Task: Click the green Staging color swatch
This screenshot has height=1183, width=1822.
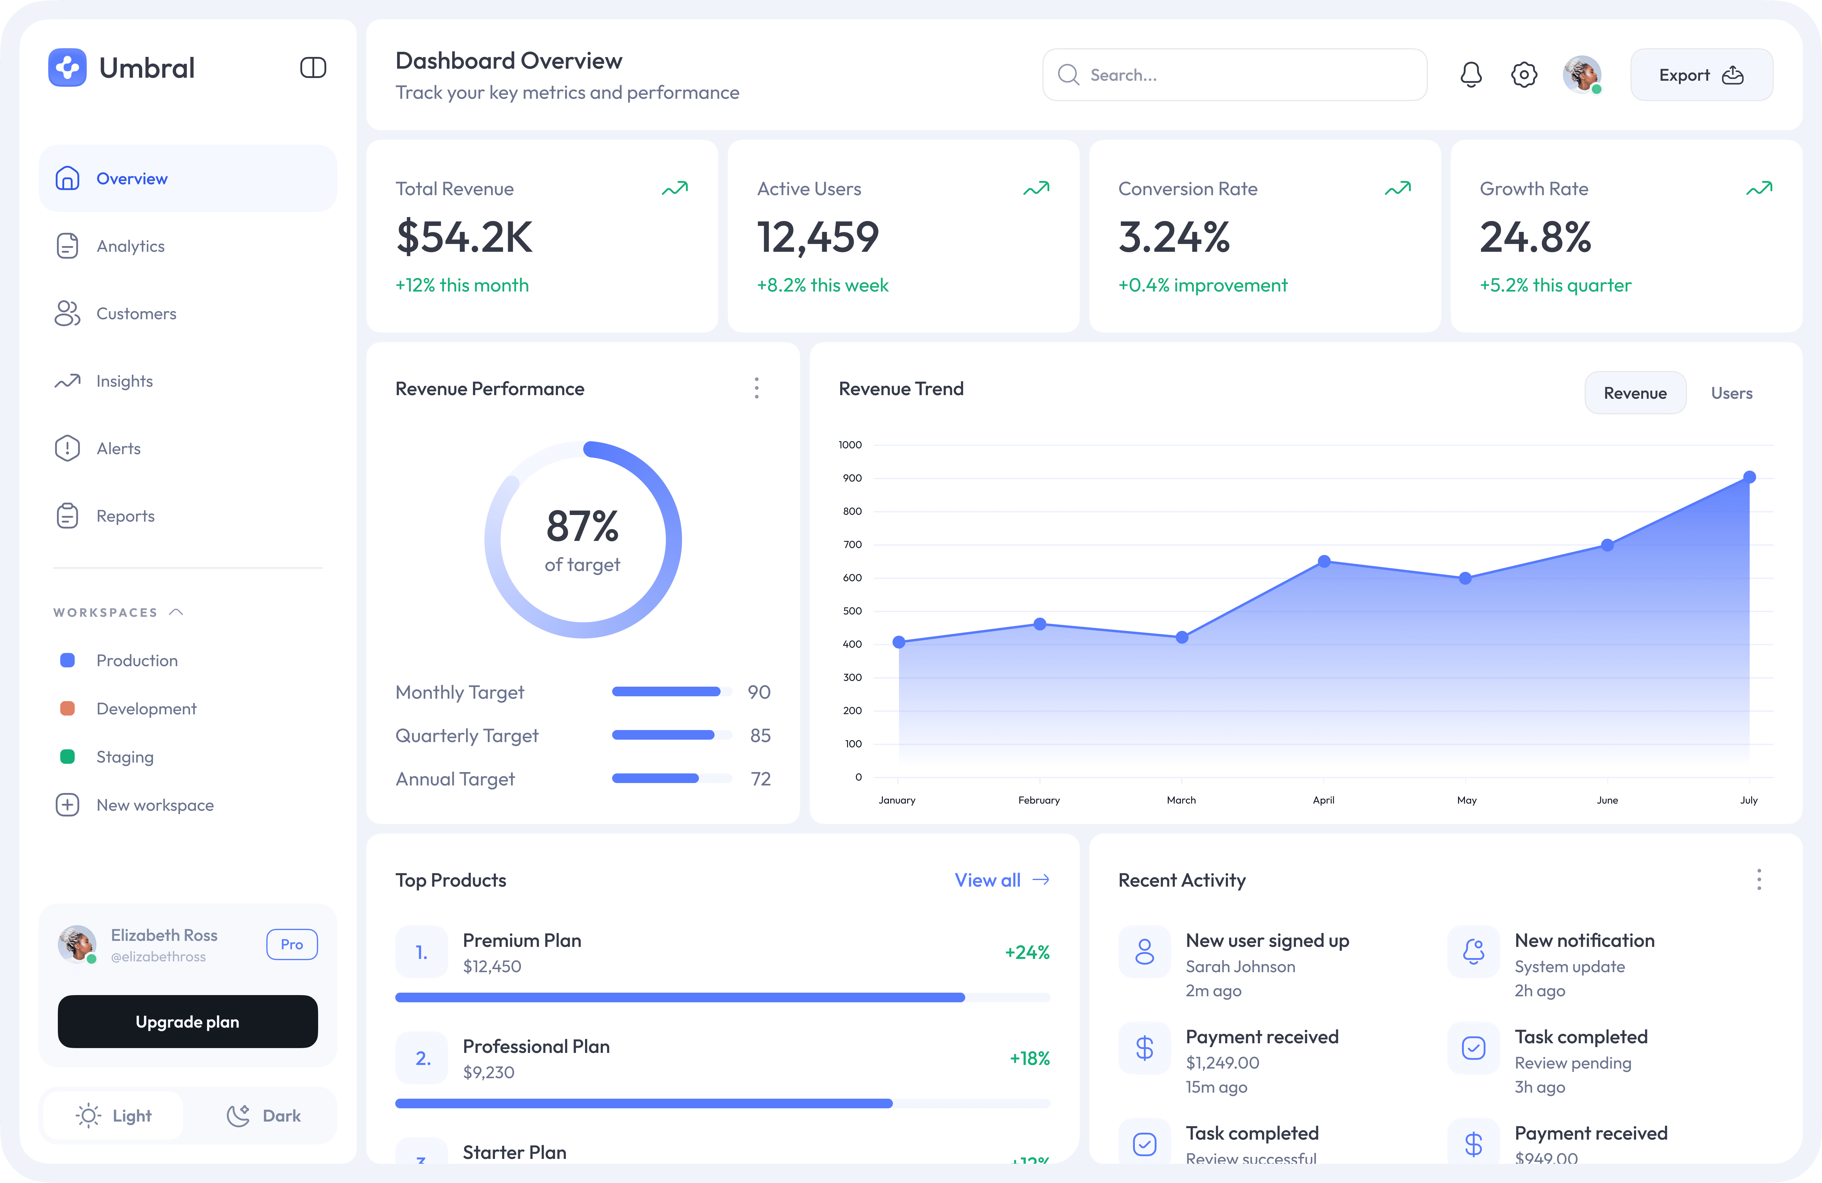Action: 67,757
